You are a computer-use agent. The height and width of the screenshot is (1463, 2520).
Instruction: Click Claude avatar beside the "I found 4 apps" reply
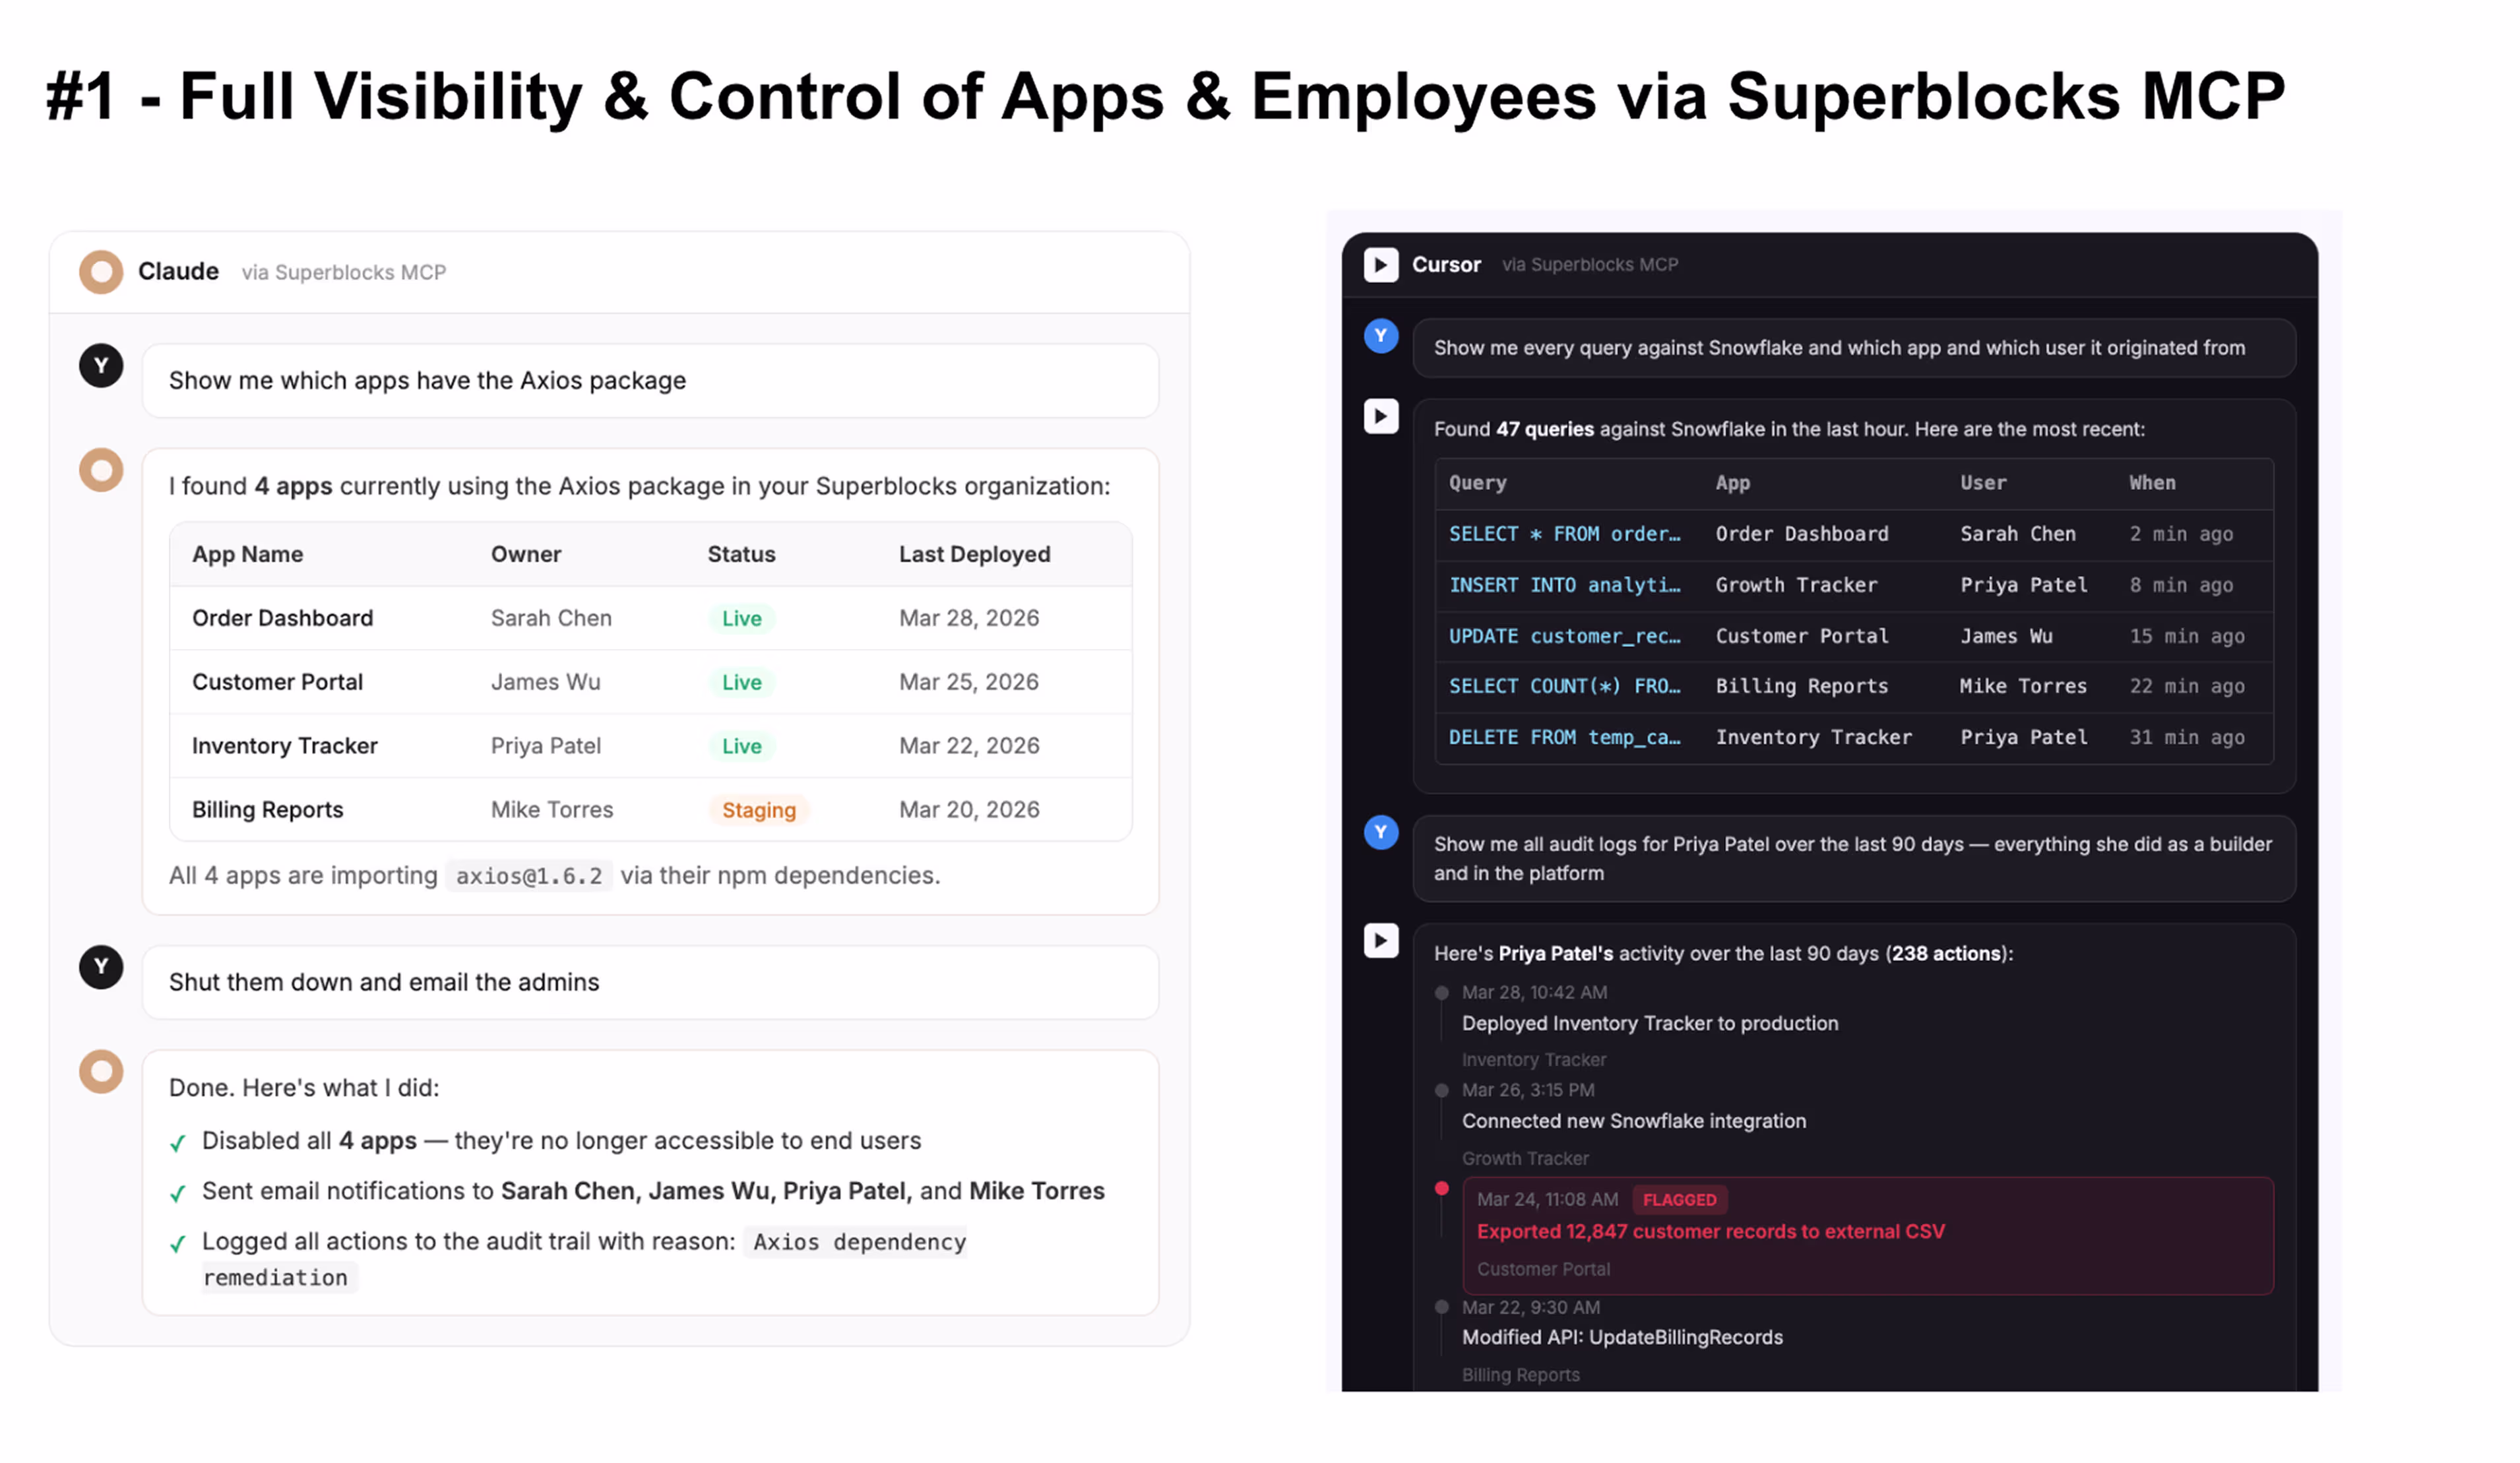point(101,470)
